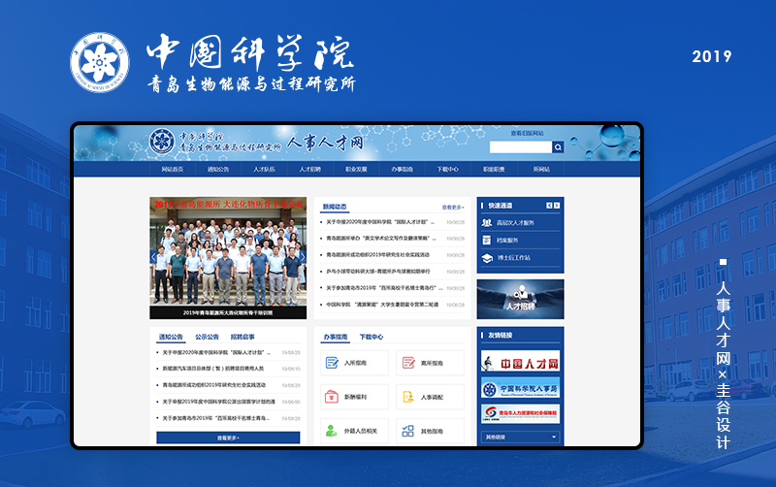Switch to the 公示公告 tab

click(207, 337)
